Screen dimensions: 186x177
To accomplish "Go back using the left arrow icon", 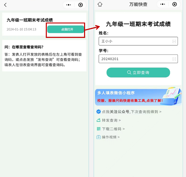I will tap(5, 5).
